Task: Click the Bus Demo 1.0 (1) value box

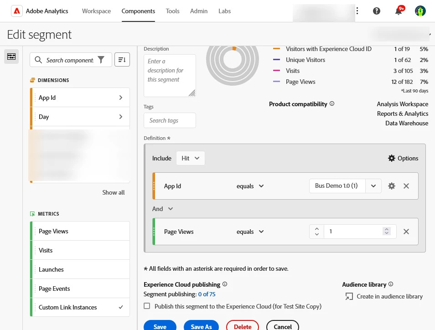Action: (337, 186)
